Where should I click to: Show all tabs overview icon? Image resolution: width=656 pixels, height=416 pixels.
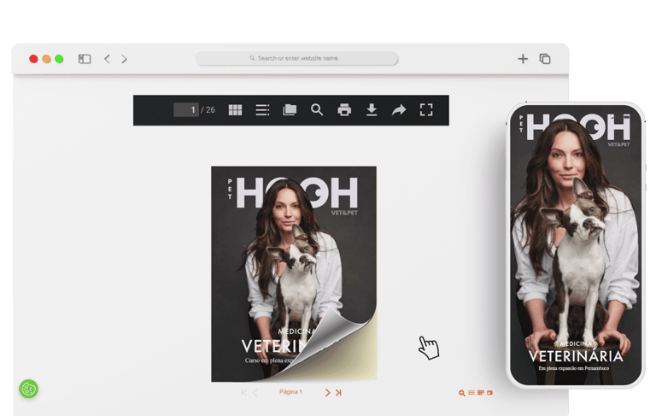(545, 59)
